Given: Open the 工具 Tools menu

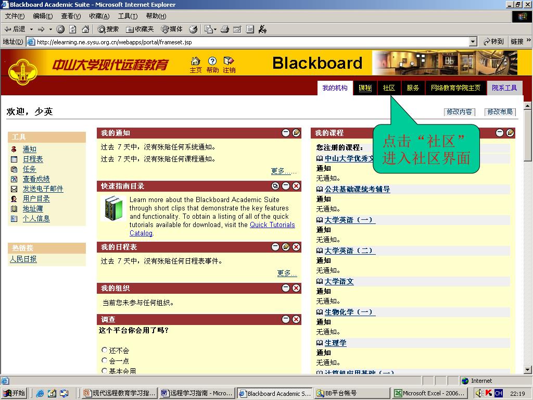Looking at the screenshot, I should (x=128, y=16).
